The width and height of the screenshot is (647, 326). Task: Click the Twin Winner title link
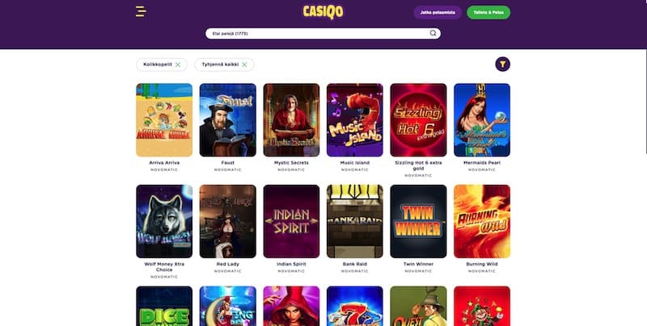pyautogui.click(x=418, y=264)
